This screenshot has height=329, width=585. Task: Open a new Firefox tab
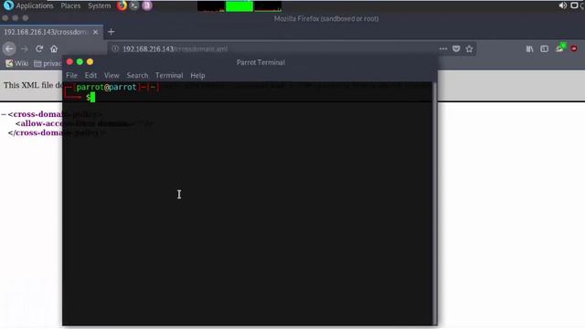click(x=111, y=32)
